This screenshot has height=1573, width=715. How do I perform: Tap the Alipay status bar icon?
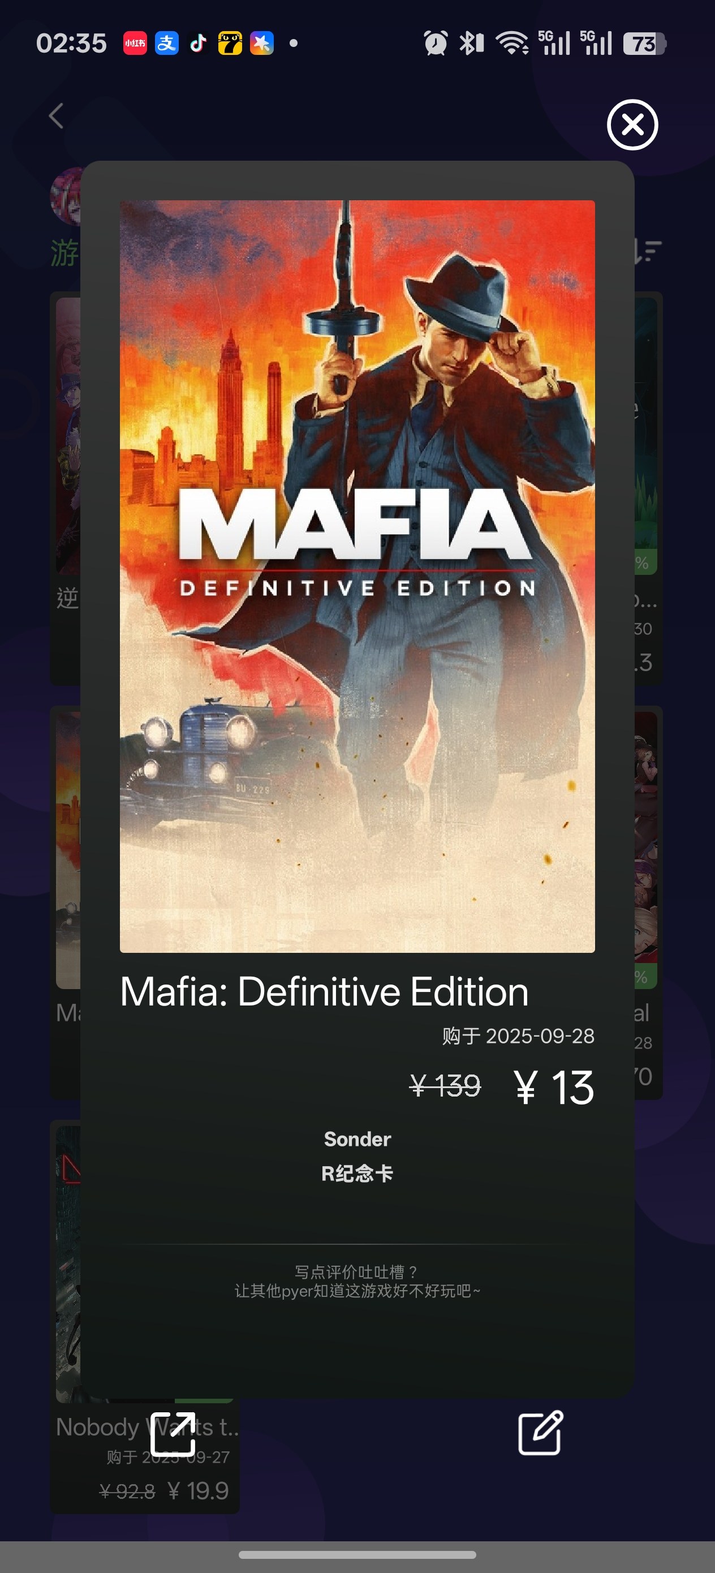(x=167, y=44)
